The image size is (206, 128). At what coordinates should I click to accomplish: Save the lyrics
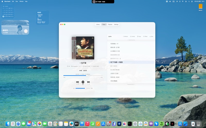click(151, 36)
